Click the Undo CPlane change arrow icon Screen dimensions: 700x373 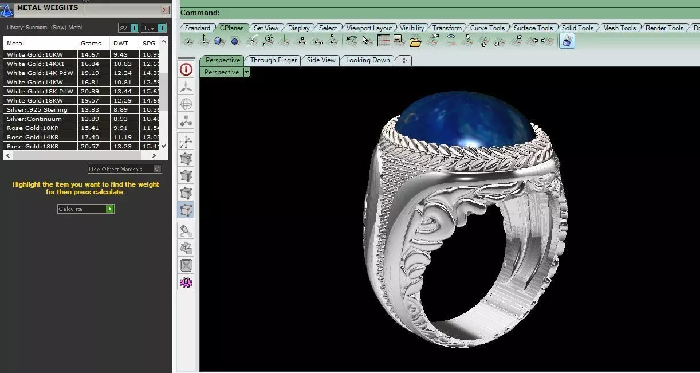pyautogui.click(x=352, y=41)
